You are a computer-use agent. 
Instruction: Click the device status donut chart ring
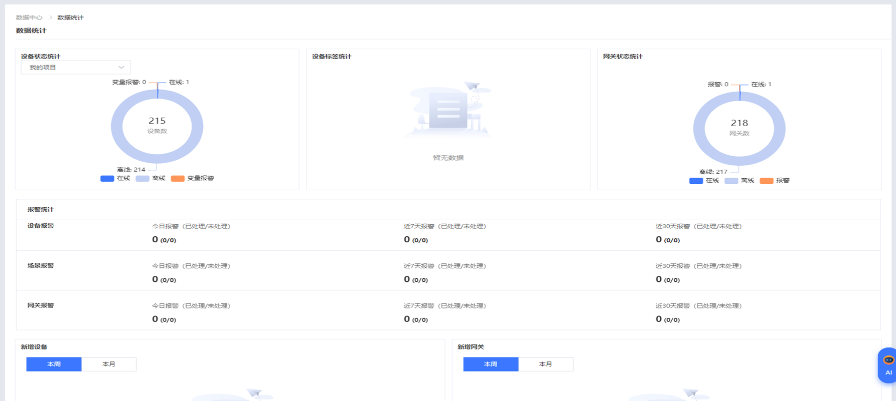(x=116, y=127)
